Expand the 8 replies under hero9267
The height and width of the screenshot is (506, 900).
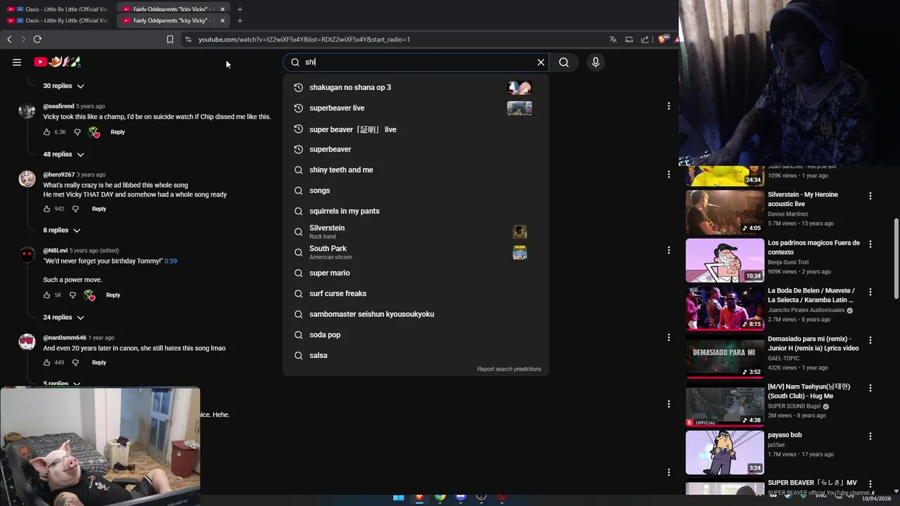pyautogui.click(x=62, y=230)
